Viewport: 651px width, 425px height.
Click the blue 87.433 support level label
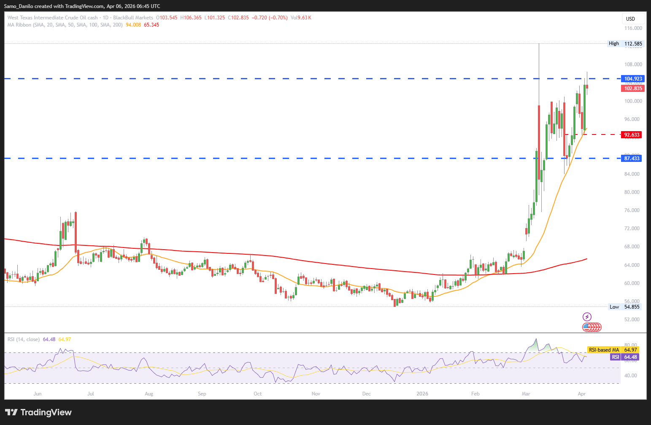point(632,159)
